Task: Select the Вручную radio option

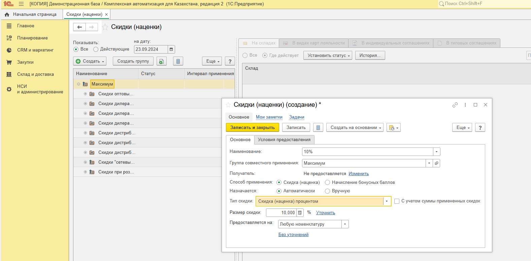Action: pos(327,191)
